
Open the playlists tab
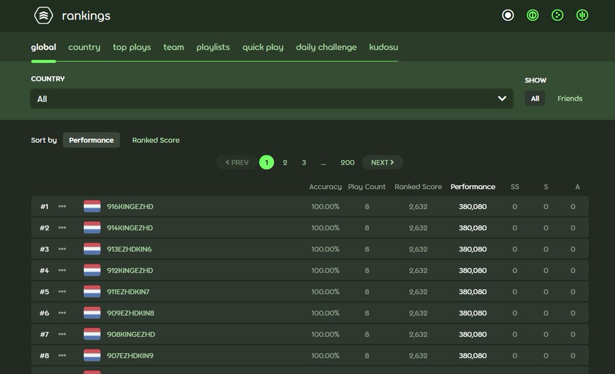(213, 47)
